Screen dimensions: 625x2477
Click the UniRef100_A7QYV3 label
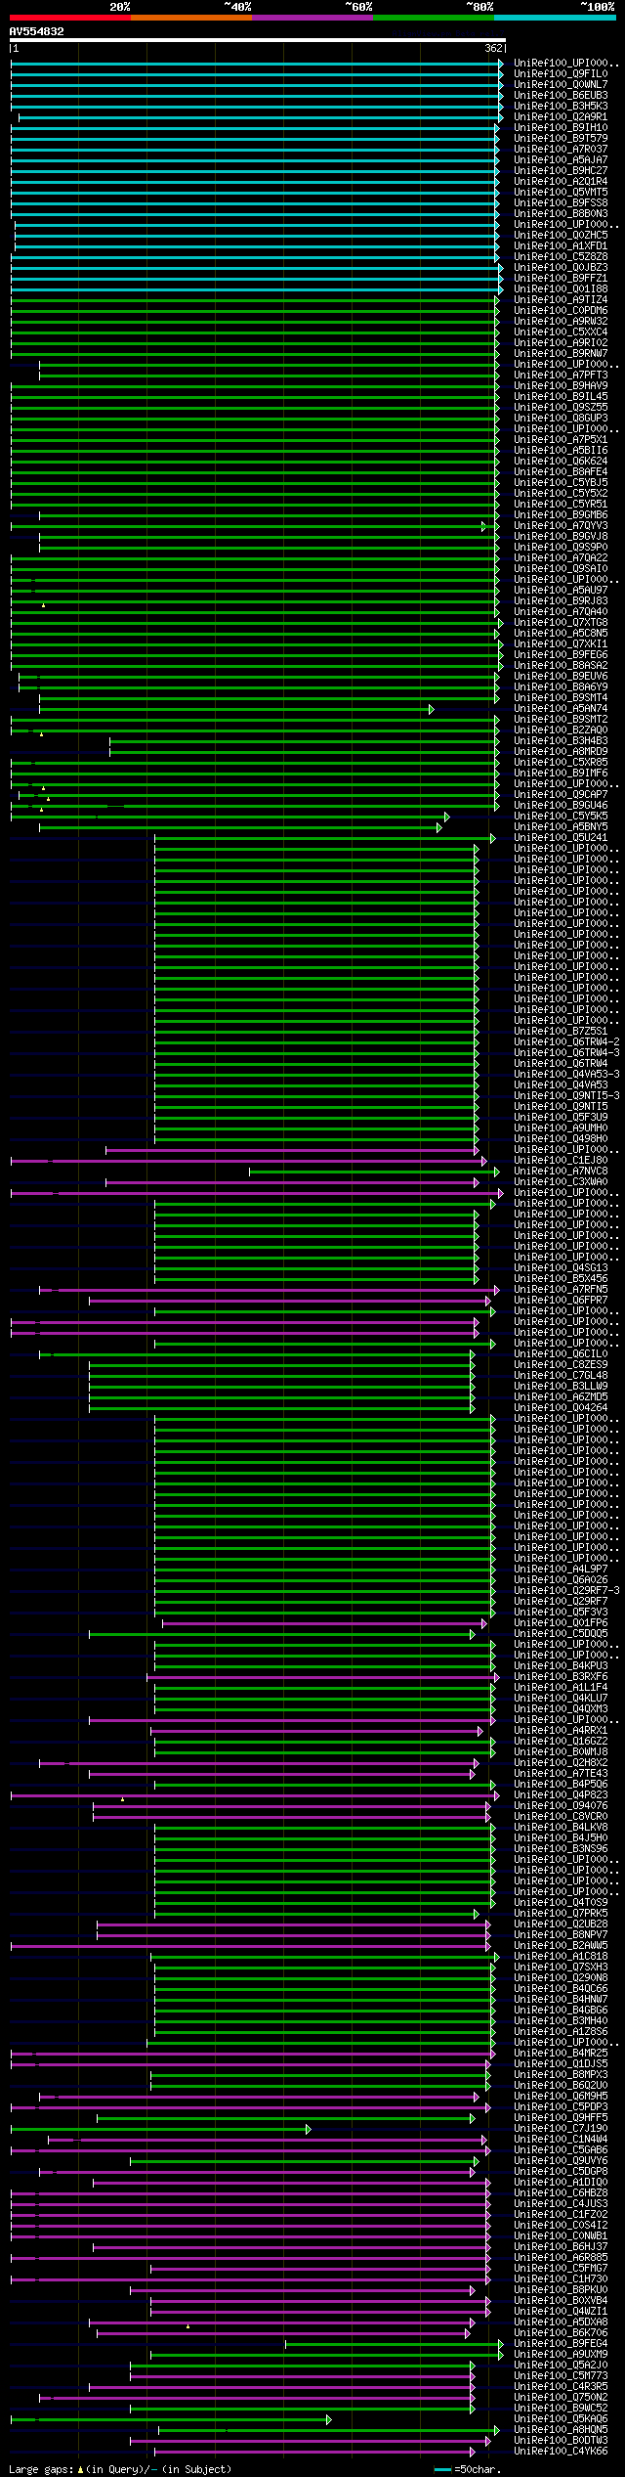(x=561, y=525)
